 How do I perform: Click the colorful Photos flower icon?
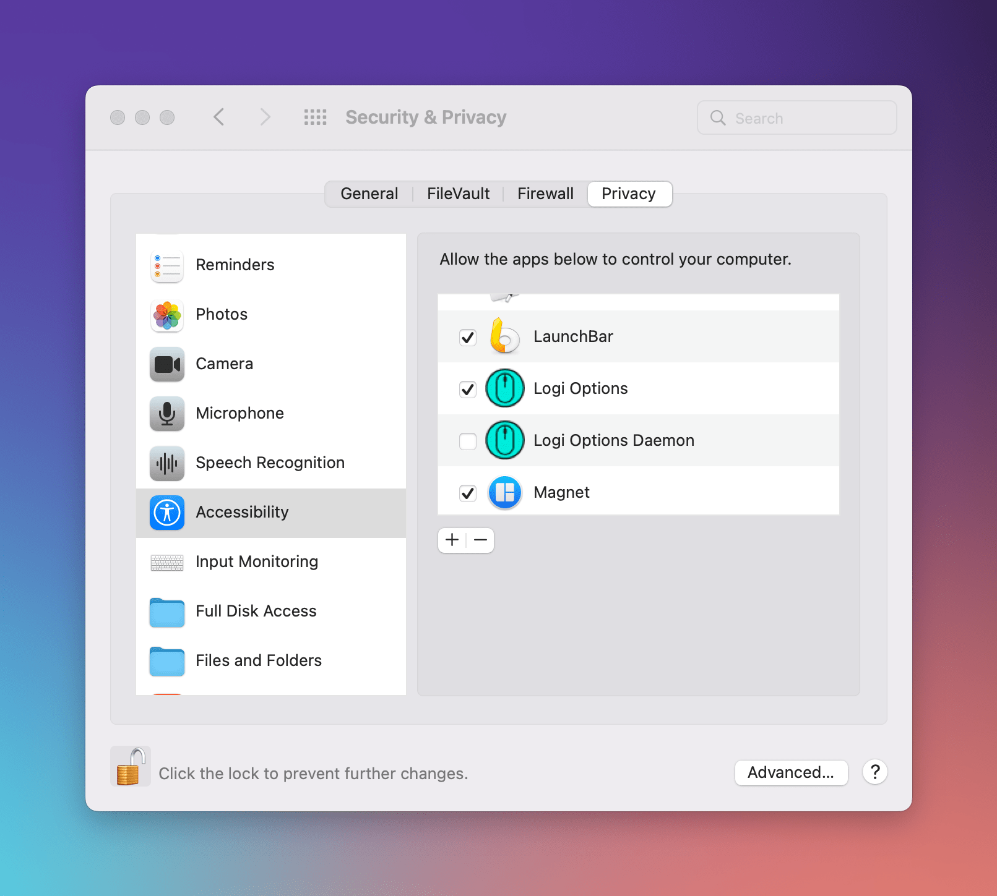pyautogui.click(x=167, y=315)
